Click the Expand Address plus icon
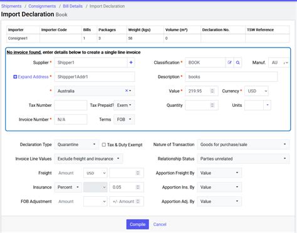 pos(15,77)
